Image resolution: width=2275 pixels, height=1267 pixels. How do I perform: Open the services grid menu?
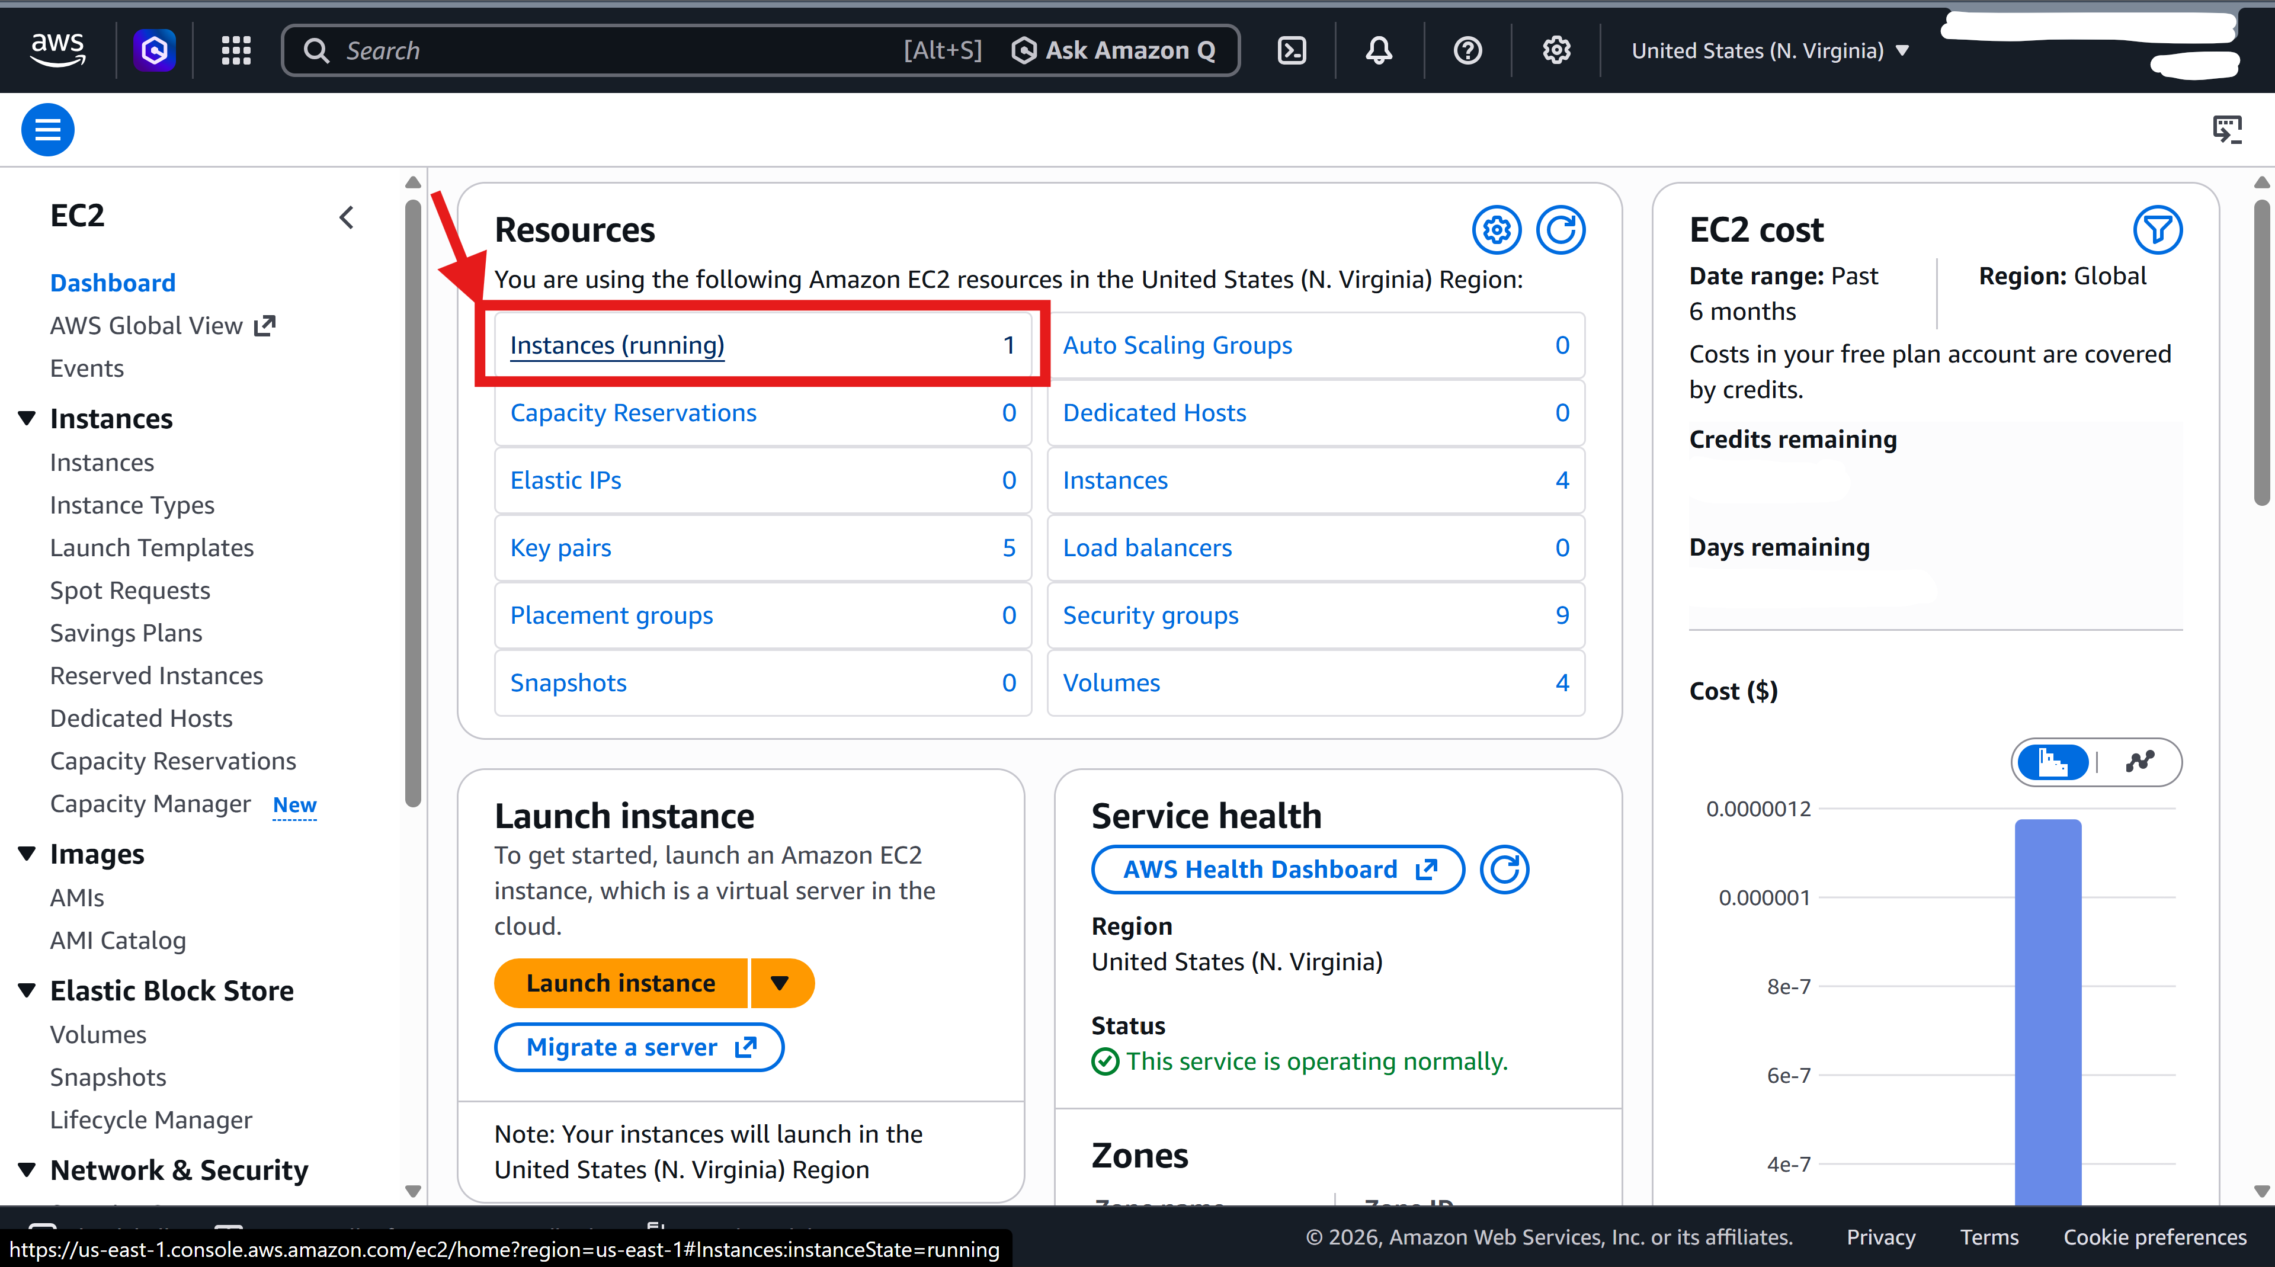click(x=236, y=50)
